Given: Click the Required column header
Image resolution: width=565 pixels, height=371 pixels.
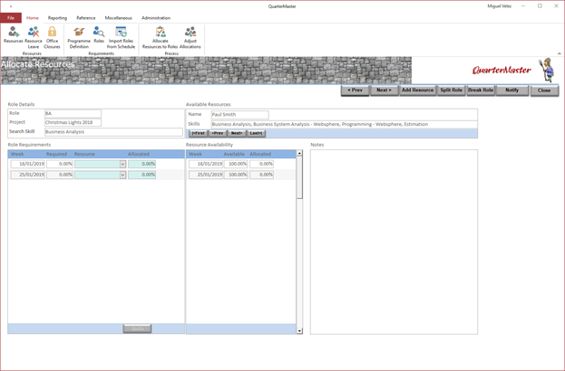Looking at the screenshot, I should click(x=56, y=154).
